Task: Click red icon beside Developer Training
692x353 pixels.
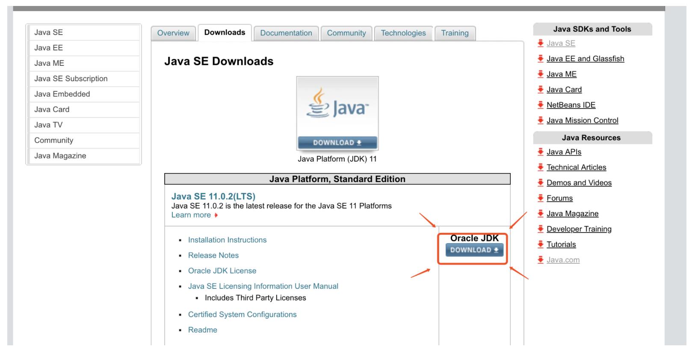Action: [541, 229]
